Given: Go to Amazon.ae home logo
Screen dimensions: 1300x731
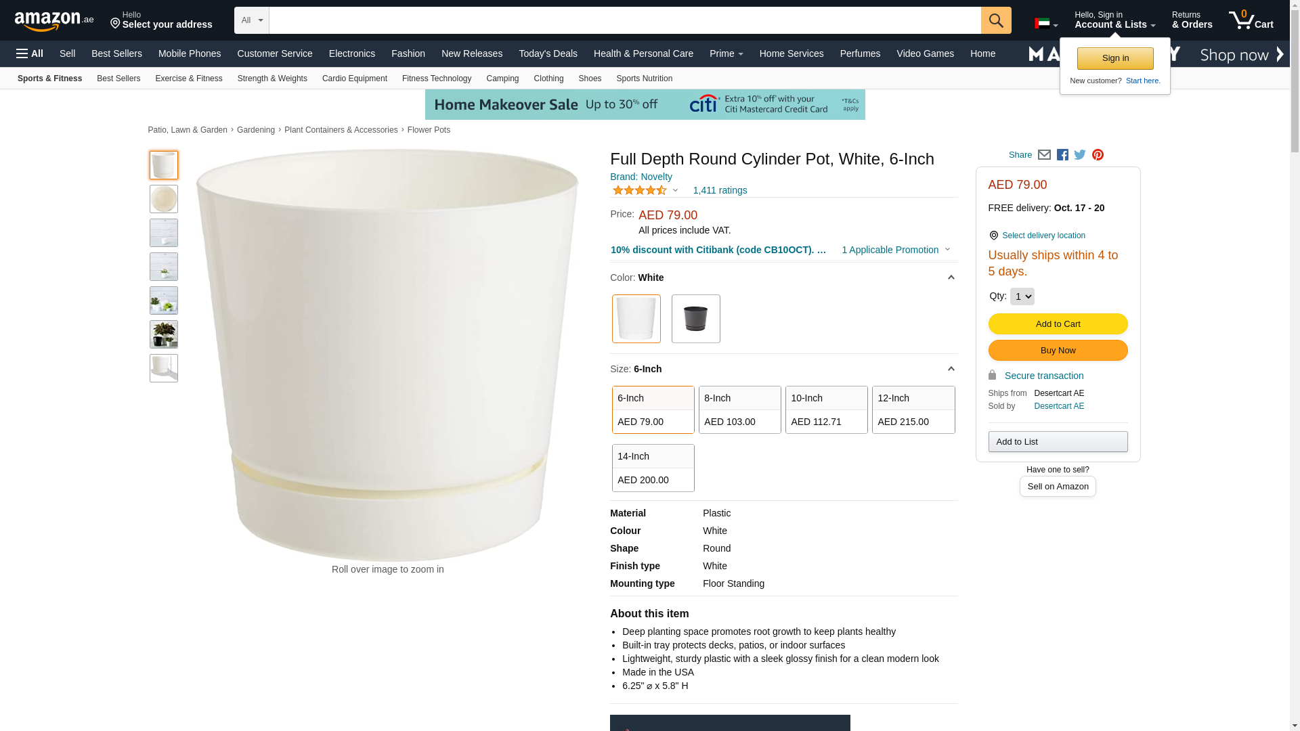Looking at the screenshot, I should pyautogui.click(x=54, y=21).
